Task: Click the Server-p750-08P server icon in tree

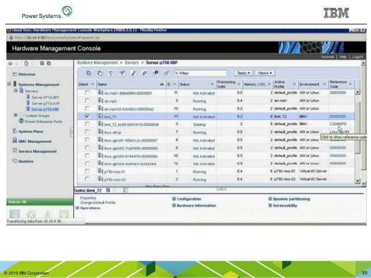Action: [28, 109]
